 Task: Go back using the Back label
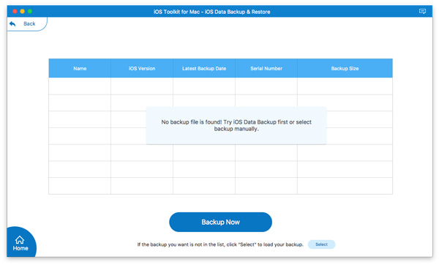[x=29, y=24]
